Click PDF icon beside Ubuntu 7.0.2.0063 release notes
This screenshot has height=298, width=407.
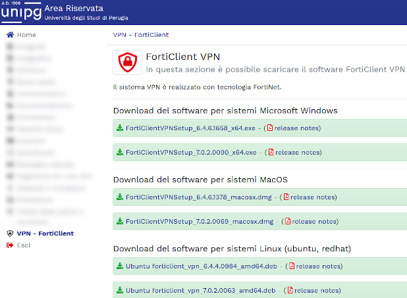[290, 290]
